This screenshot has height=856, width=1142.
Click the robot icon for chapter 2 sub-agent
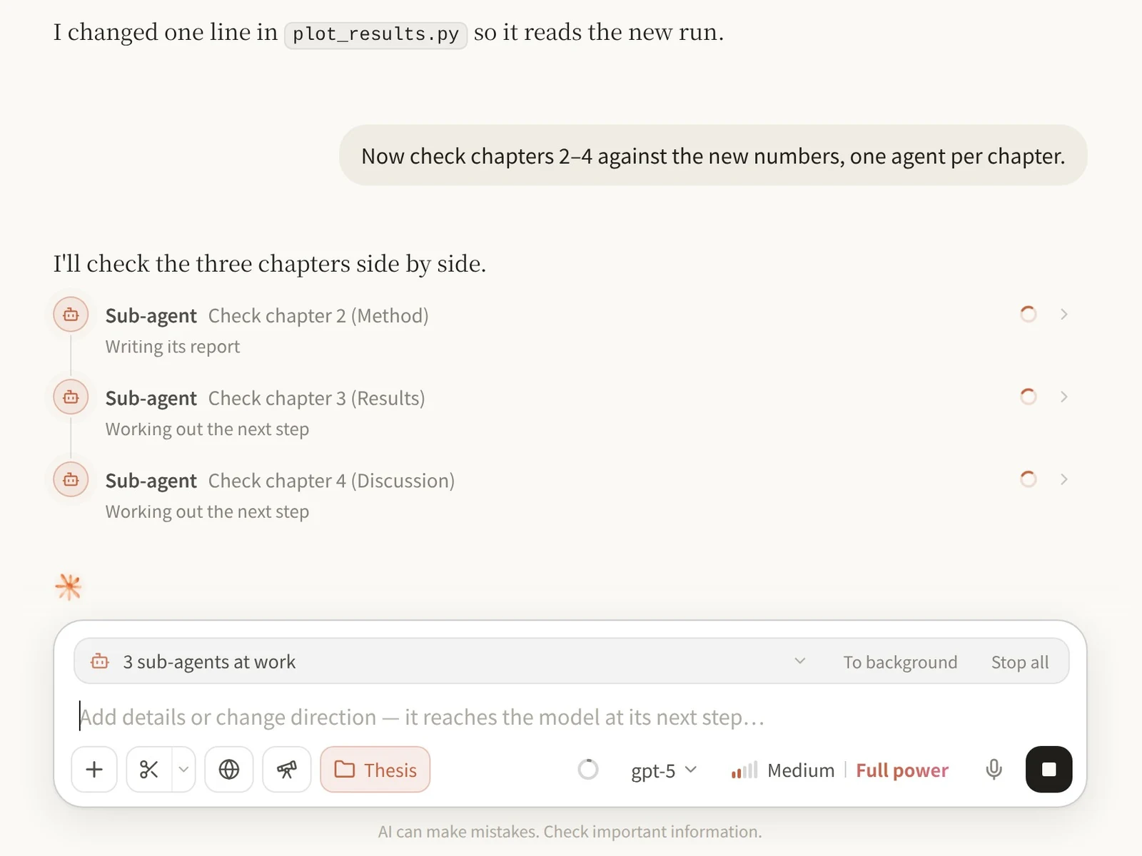(71, 315)
